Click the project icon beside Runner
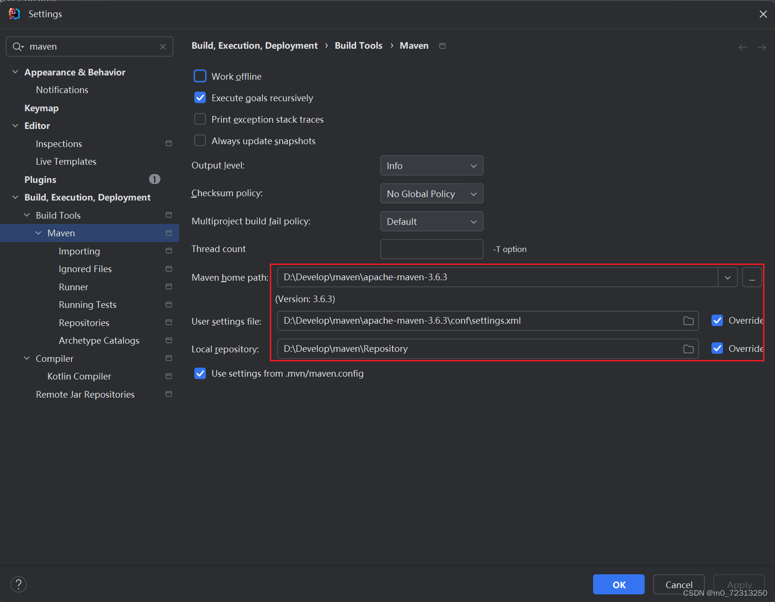This screenshot has height=602, width=775. (x=169, y=286)
